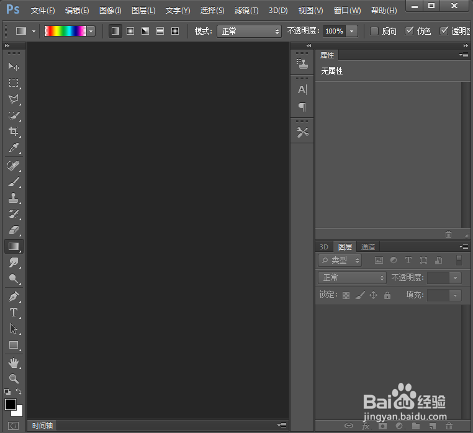Toggle the 透明区域 transparency checkbox
473x433 pixels.
click(444, 31)
